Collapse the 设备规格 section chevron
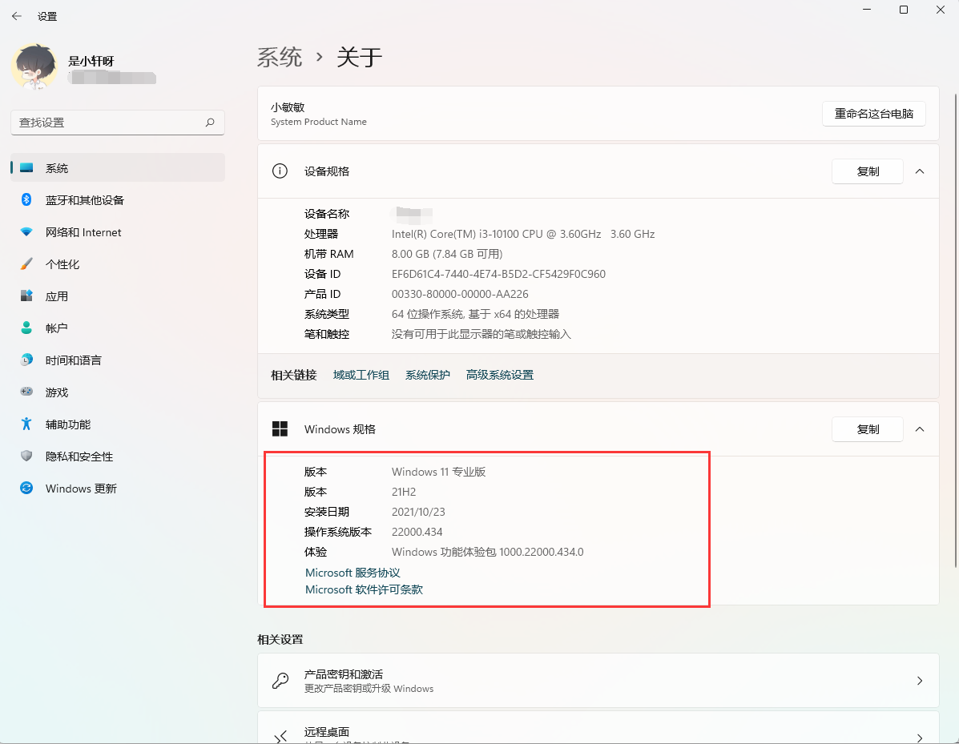This screenshot has width=959, height=744. pyautogui.click(x=920, y=171)
